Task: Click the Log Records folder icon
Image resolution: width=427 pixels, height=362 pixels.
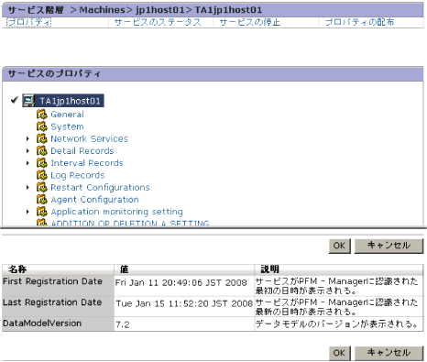Action: 42,175
